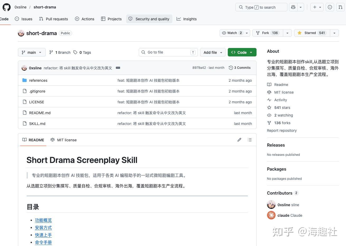Click the expand commit message ellipsis icon
The height and width of the screenshot is (246, 346).
[x=118, y=68]
